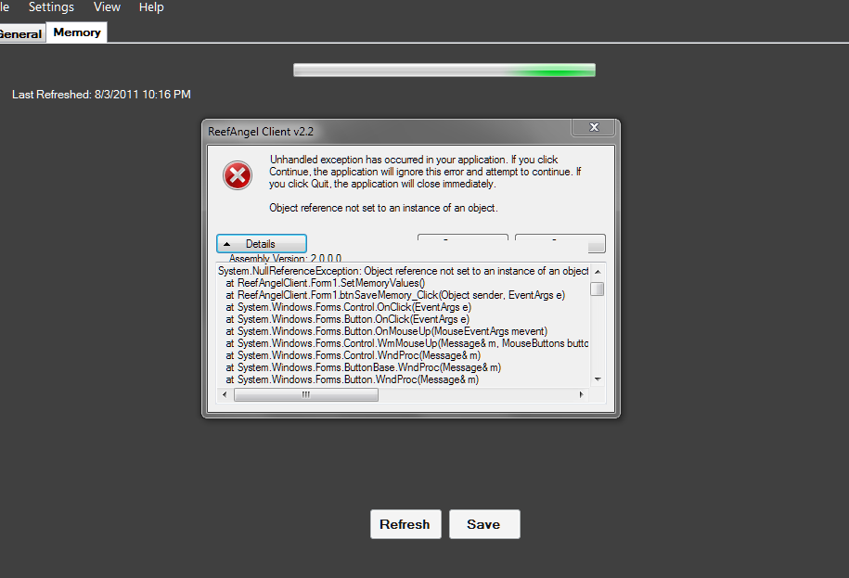The height and width of the screenshot is (578, 849).
Task: Click the horizontal scrollbar thumb
Action: pos(306,394)
